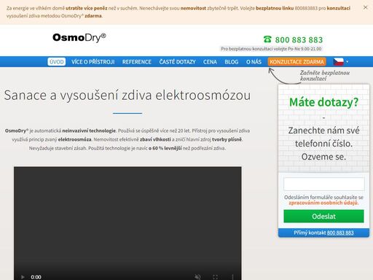Close the top notification banner
Viewport: 373px width, 280px height.
365,7
